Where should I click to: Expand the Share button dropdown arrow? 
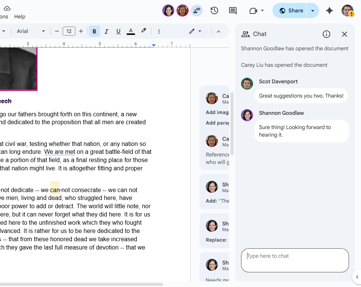point(313,11)
